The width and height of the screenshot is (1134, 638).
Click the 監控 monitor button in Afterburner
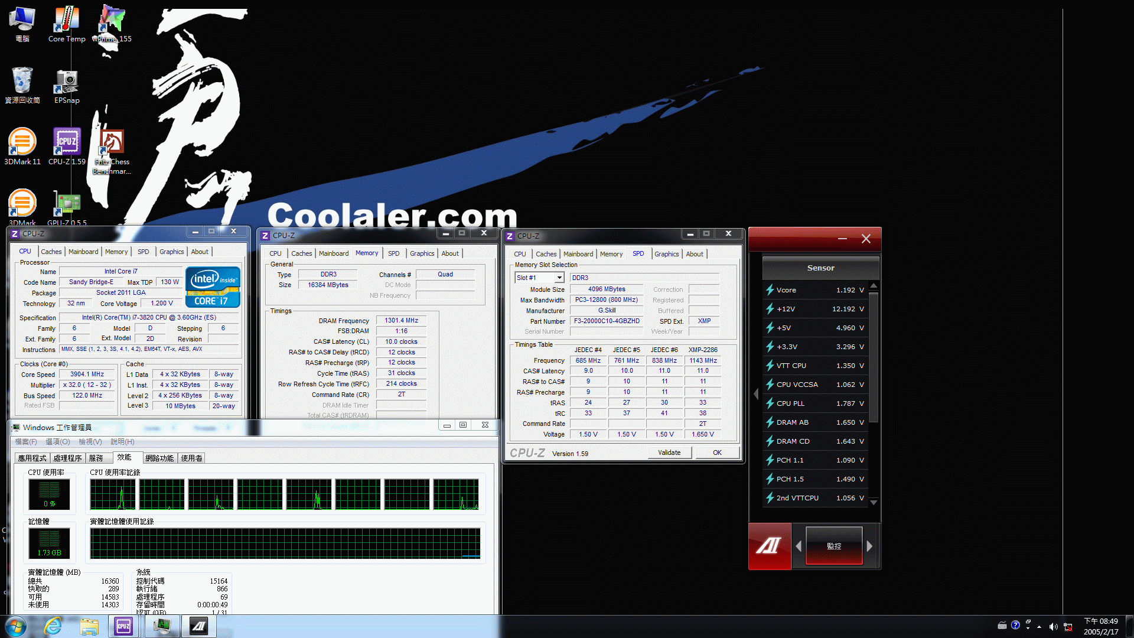[833, 545]
